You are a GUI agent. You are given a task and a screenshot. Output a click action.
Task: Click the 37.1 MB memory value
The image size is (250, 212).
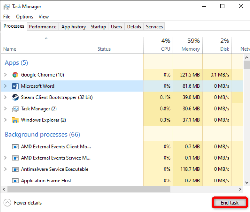191,120
